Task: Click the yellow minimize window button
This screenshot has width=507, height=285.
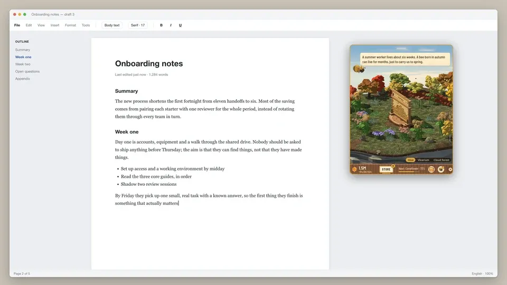Action: click(x=20, y=15)
